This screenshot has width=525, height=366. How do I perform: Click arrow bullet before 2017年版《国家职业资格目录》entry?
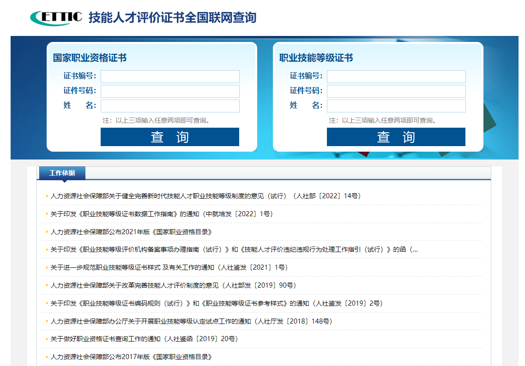click(x=46, y=357)
